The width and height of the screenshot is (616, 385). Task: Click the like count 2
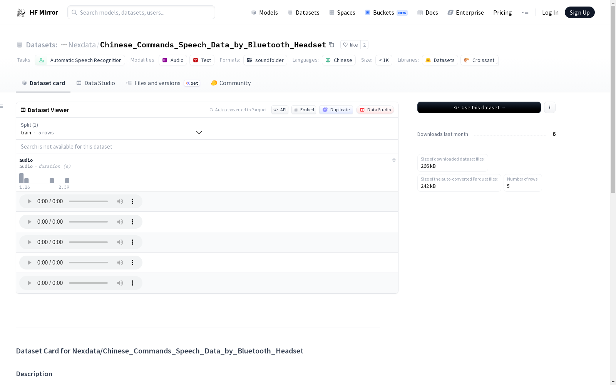pos(364,45)
